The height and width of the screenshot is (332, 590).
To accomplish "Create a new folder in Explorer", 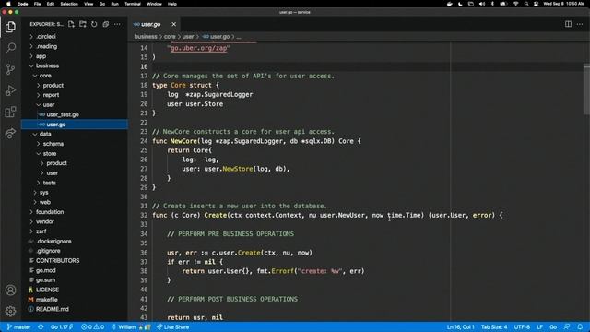I will [83, 24].
